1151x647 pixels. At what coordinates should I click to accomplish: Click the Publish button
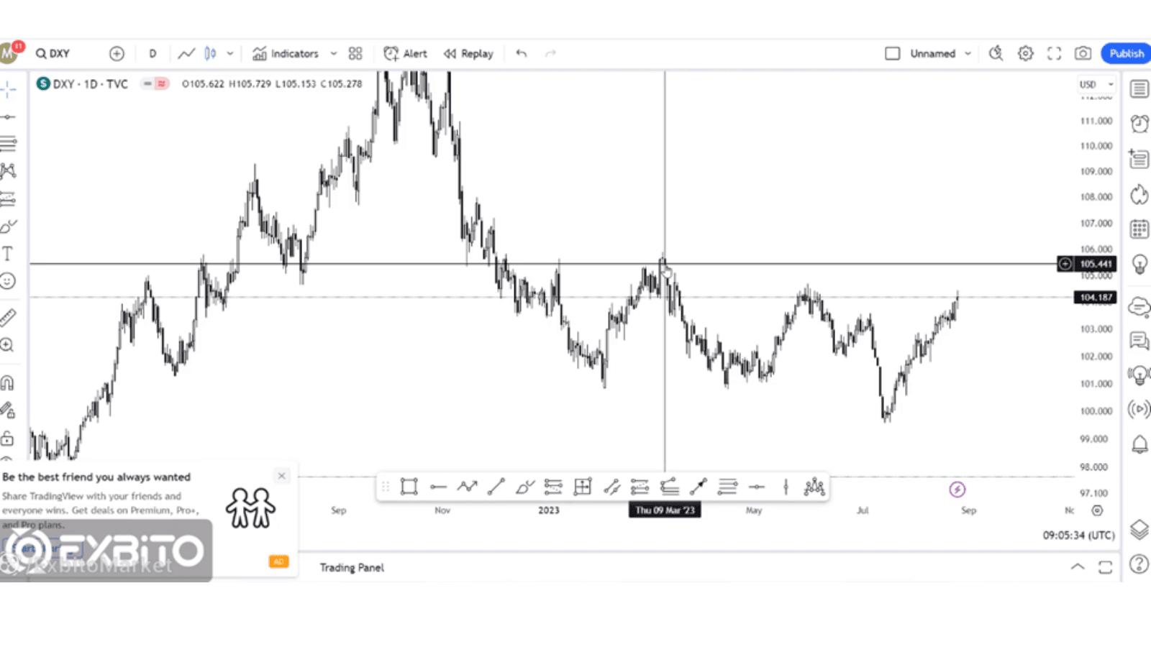tap(1126, 54)
